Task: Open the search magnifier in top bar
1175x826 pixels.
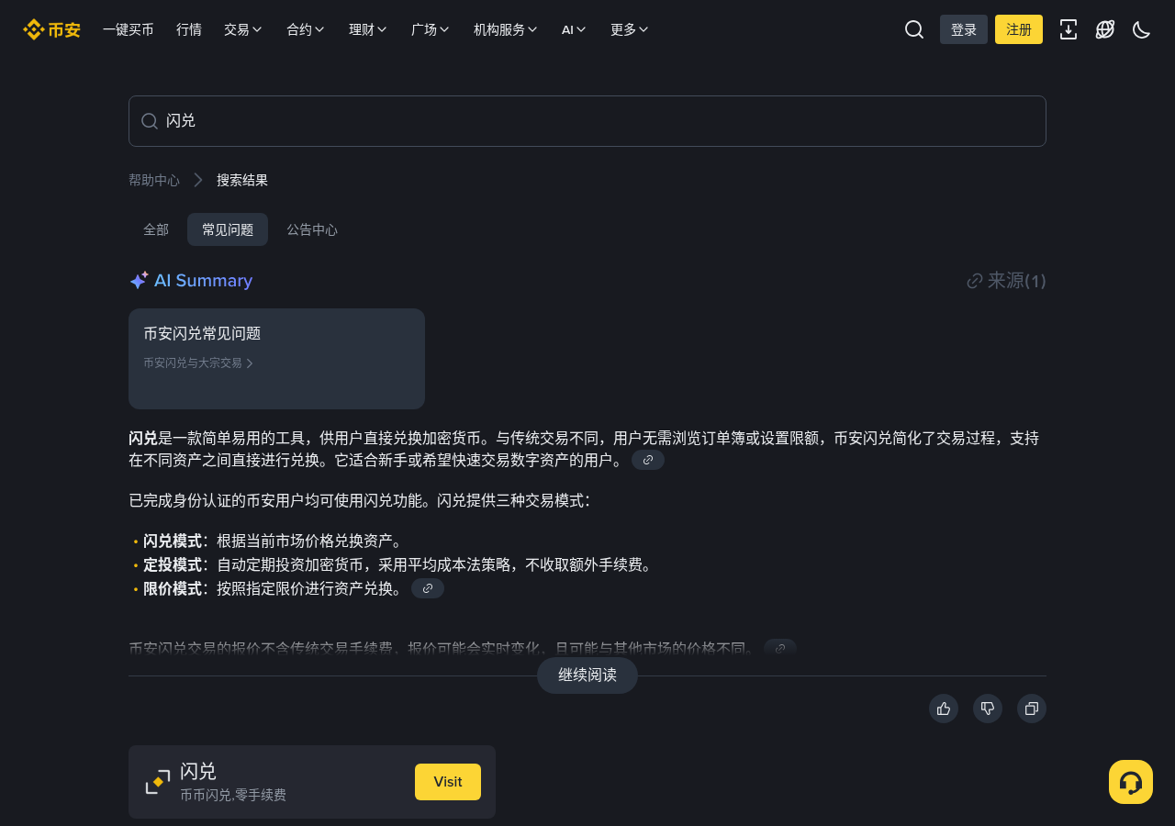Action: click(x=914, y=29)
